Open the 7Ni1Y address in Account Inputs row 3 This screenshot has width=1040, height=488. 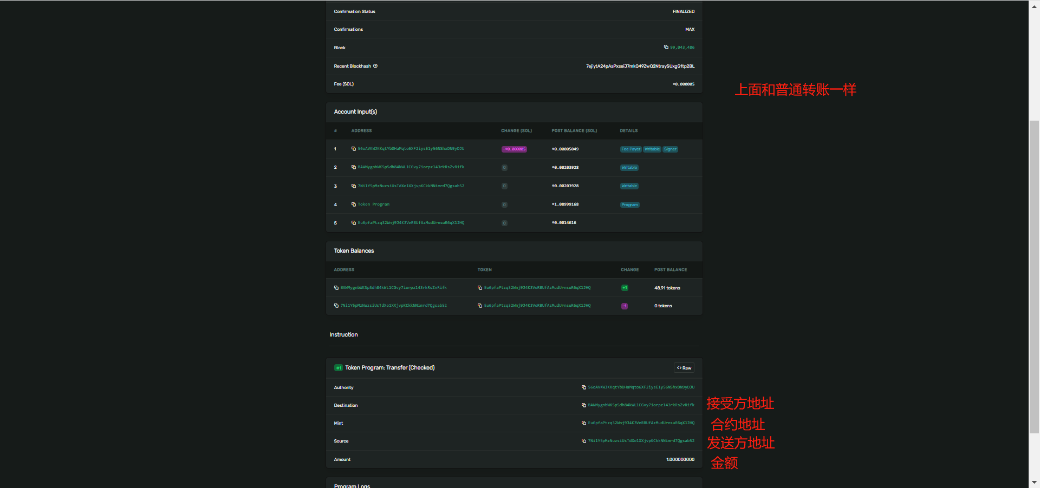coord(411,186)
